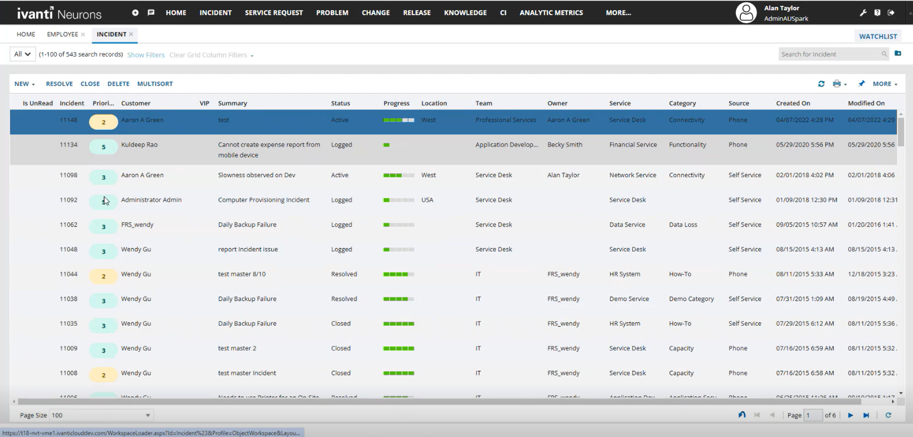Open the help question mark icon
The image size is (913, 437).
coord(877,13)
